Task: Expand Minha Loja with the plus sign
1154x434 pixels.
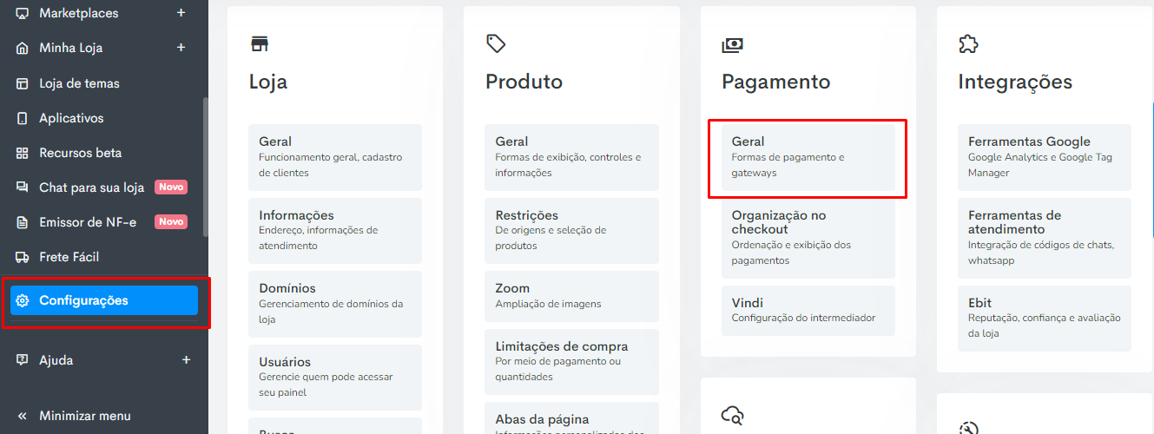Action: [181, 48]
